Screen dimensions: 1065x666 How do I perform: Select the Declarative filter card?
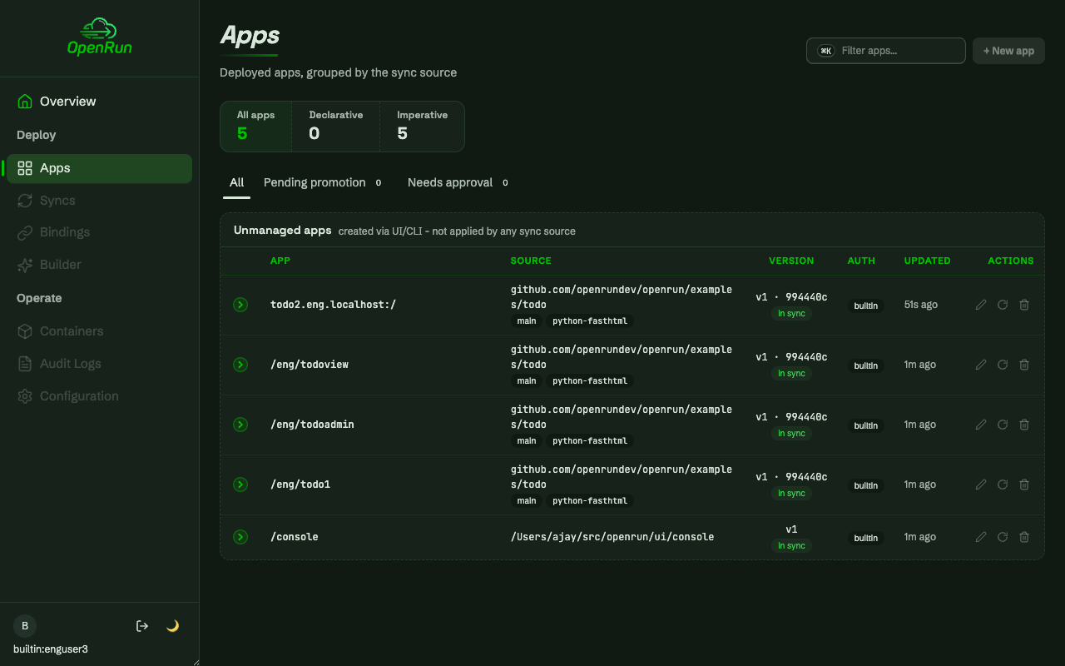(336, 127)
